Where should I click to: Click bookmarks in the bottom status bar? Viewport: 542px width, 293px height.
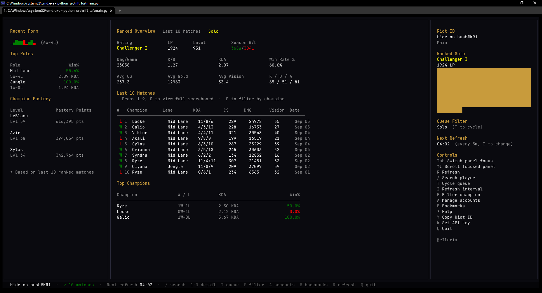314,285
